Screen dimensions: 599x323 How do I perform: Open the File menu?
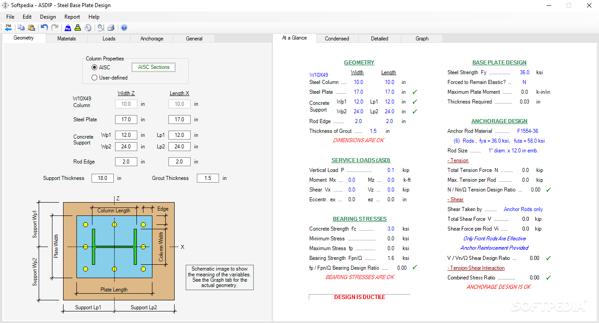click(10, 17)
